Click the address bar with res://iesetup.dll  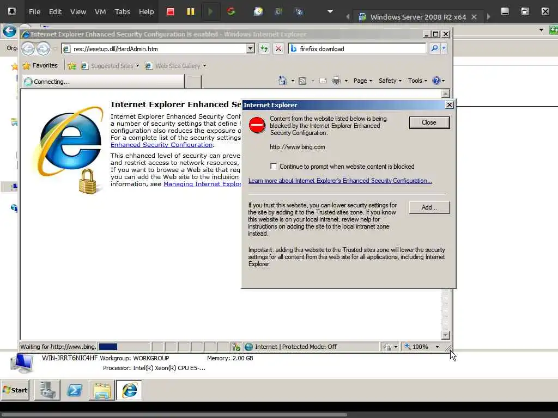click(x=154, y=48)
